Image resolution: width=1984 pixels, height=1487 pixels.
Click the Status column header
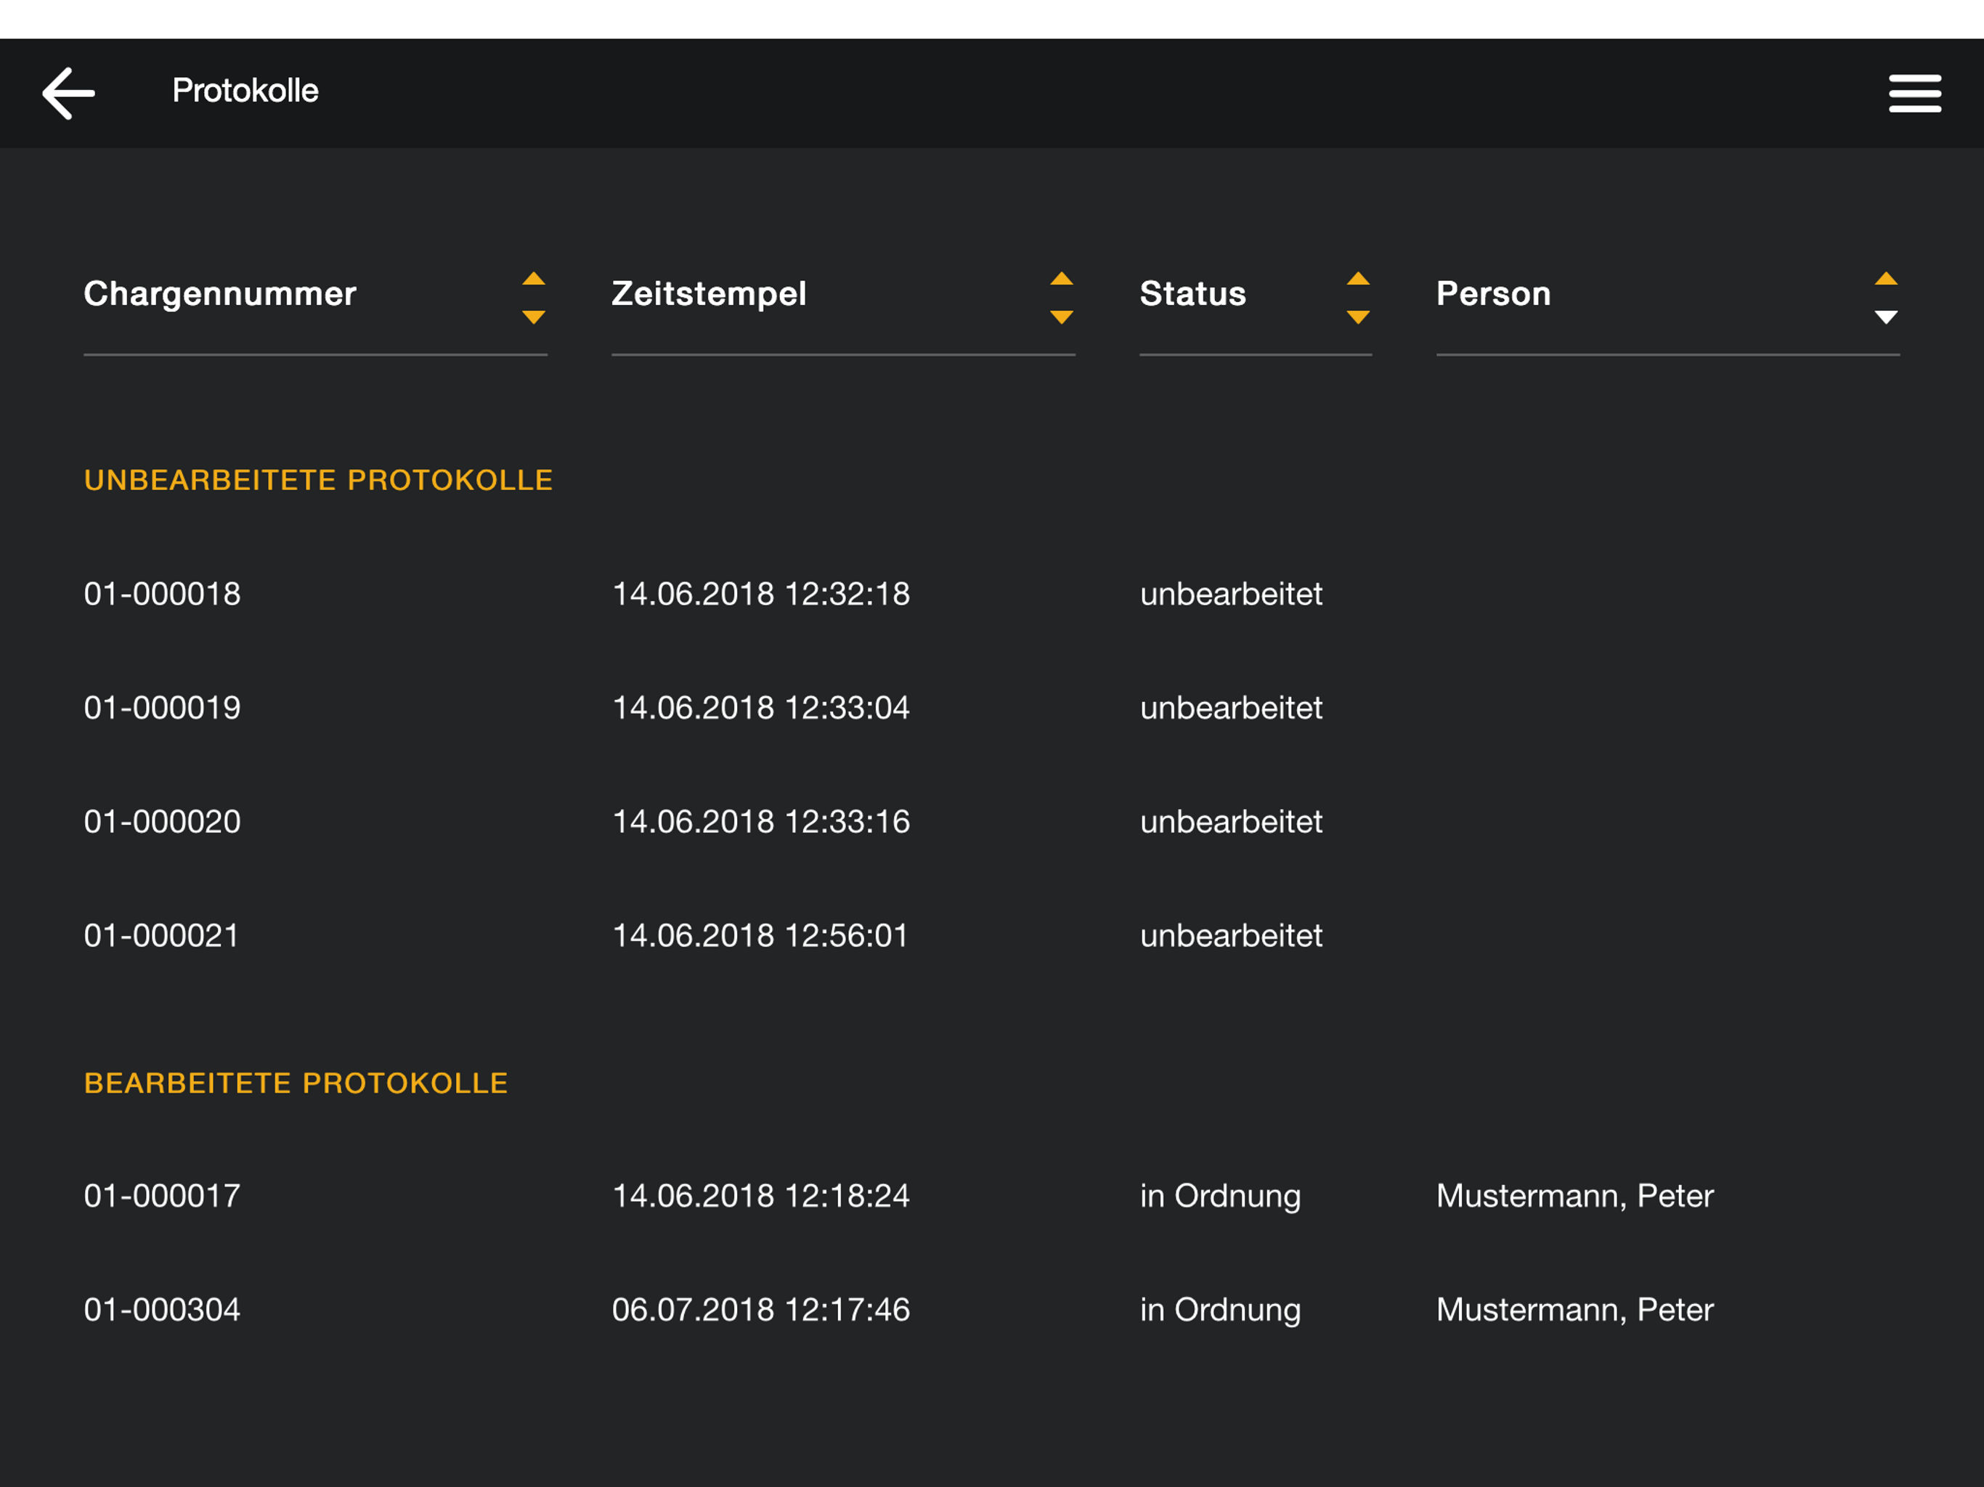1192,294
